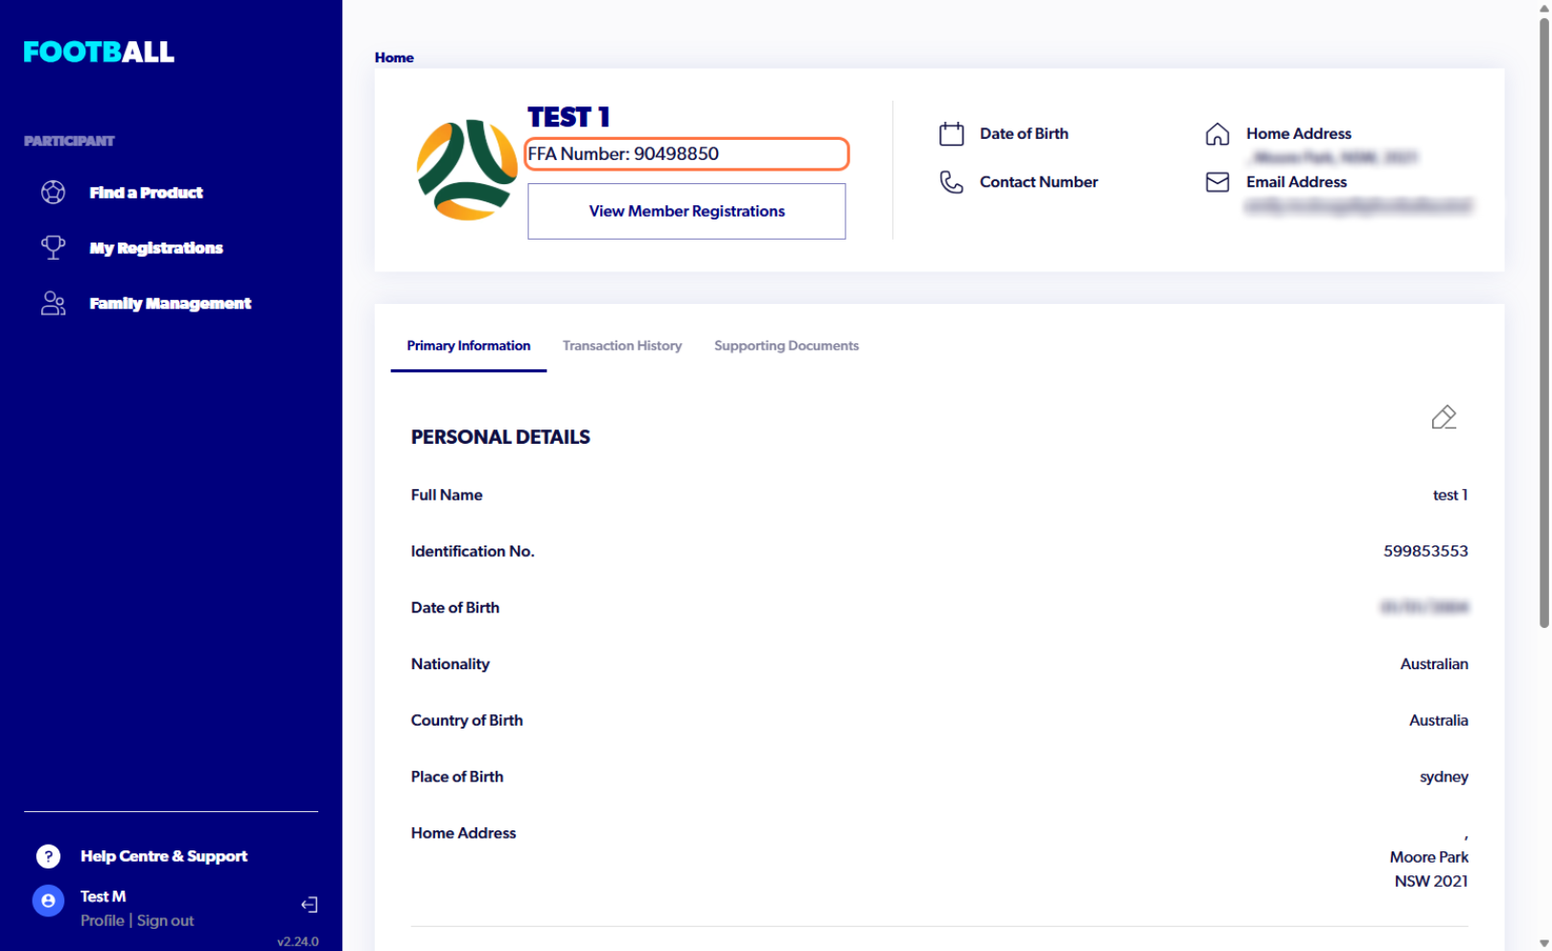
Task: Click the Moore Park address line
Action: (x=1428, y=857)
